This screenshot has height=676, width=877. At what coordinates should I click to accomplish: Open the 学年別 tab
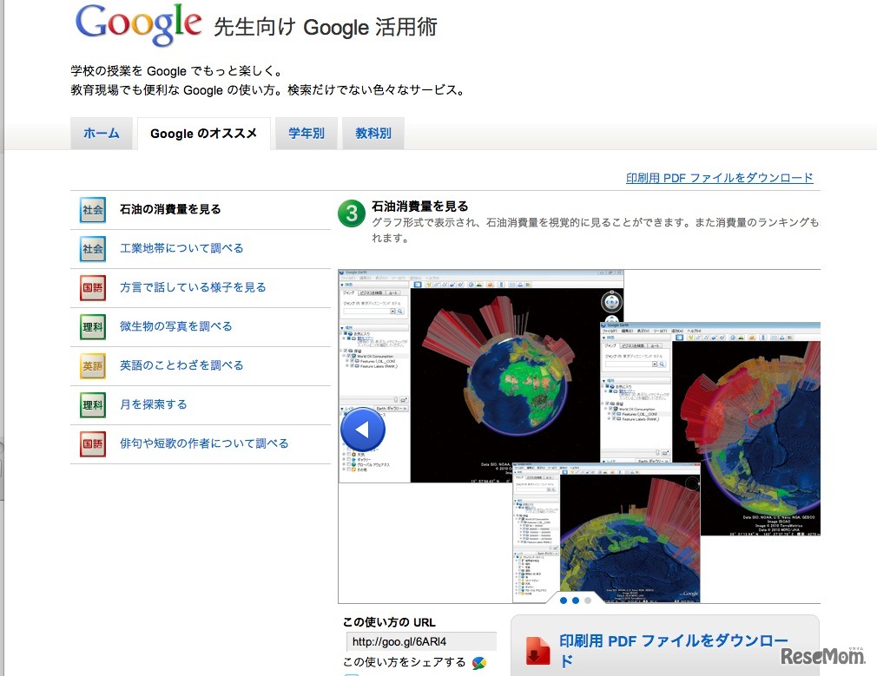(x=306, y=133)
